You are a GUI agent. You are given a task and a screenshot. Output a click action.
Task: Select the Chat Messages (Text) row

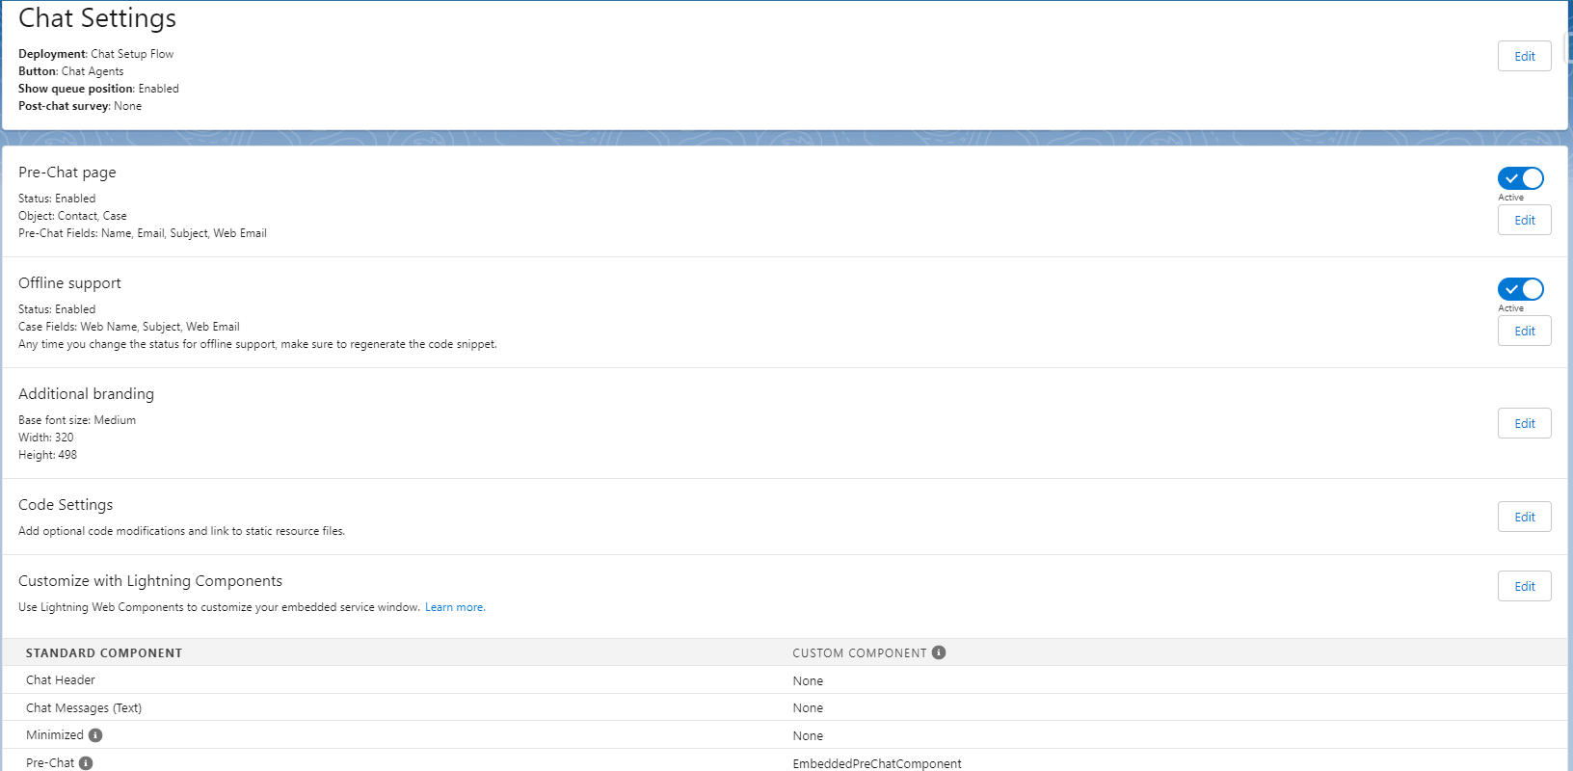click(x=84, y=708)
